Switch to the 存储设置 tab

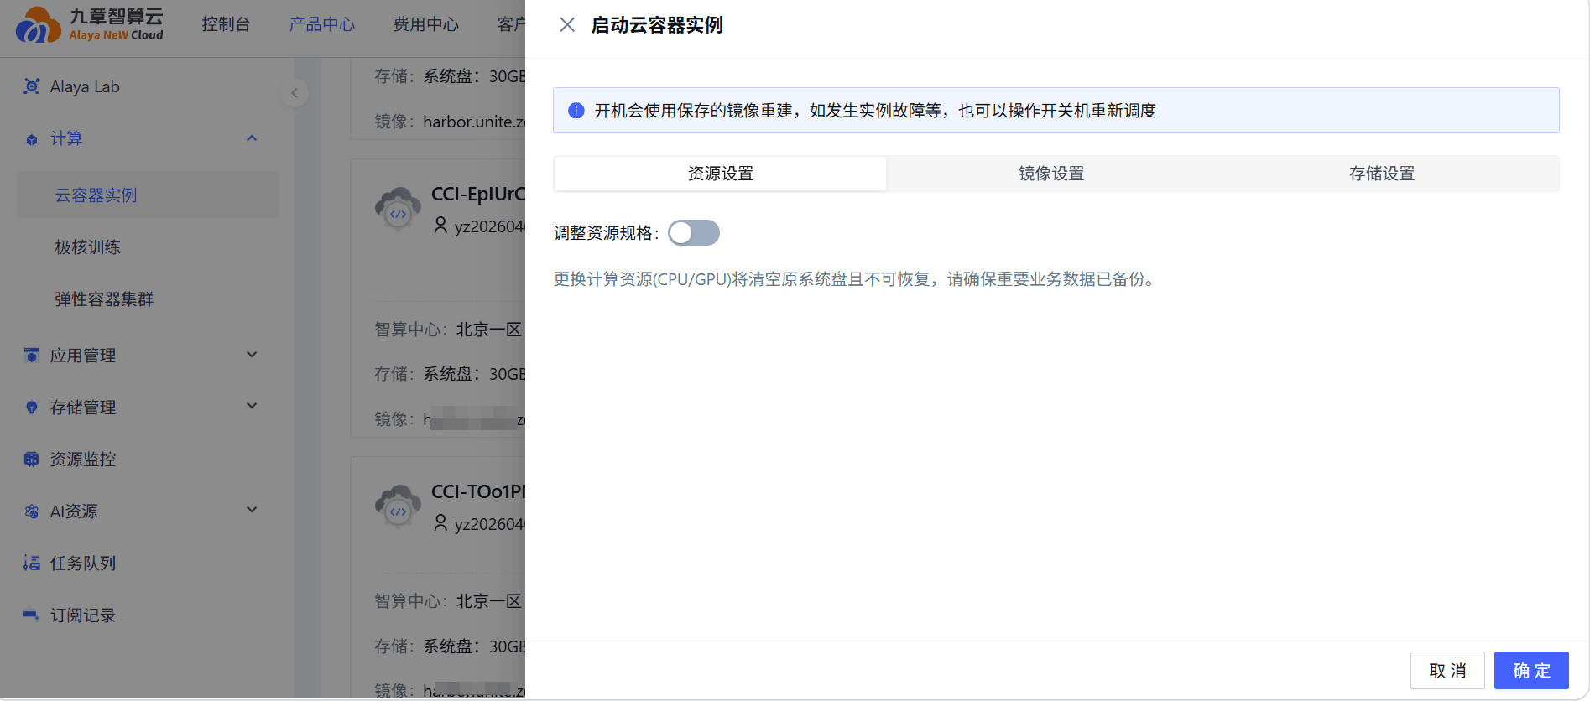point(1382,174)
